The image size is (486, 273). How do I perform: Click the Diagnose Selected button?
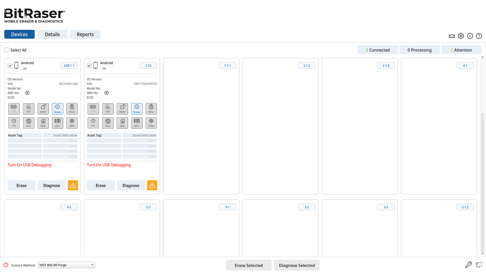click(297, 265)
